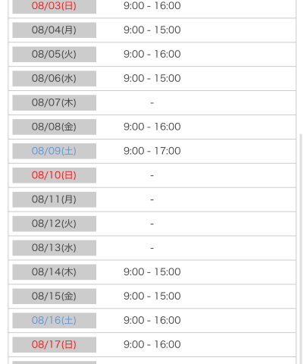
Task: Click the 08/11(月) date cell
Action: click(x=54, y=199)
